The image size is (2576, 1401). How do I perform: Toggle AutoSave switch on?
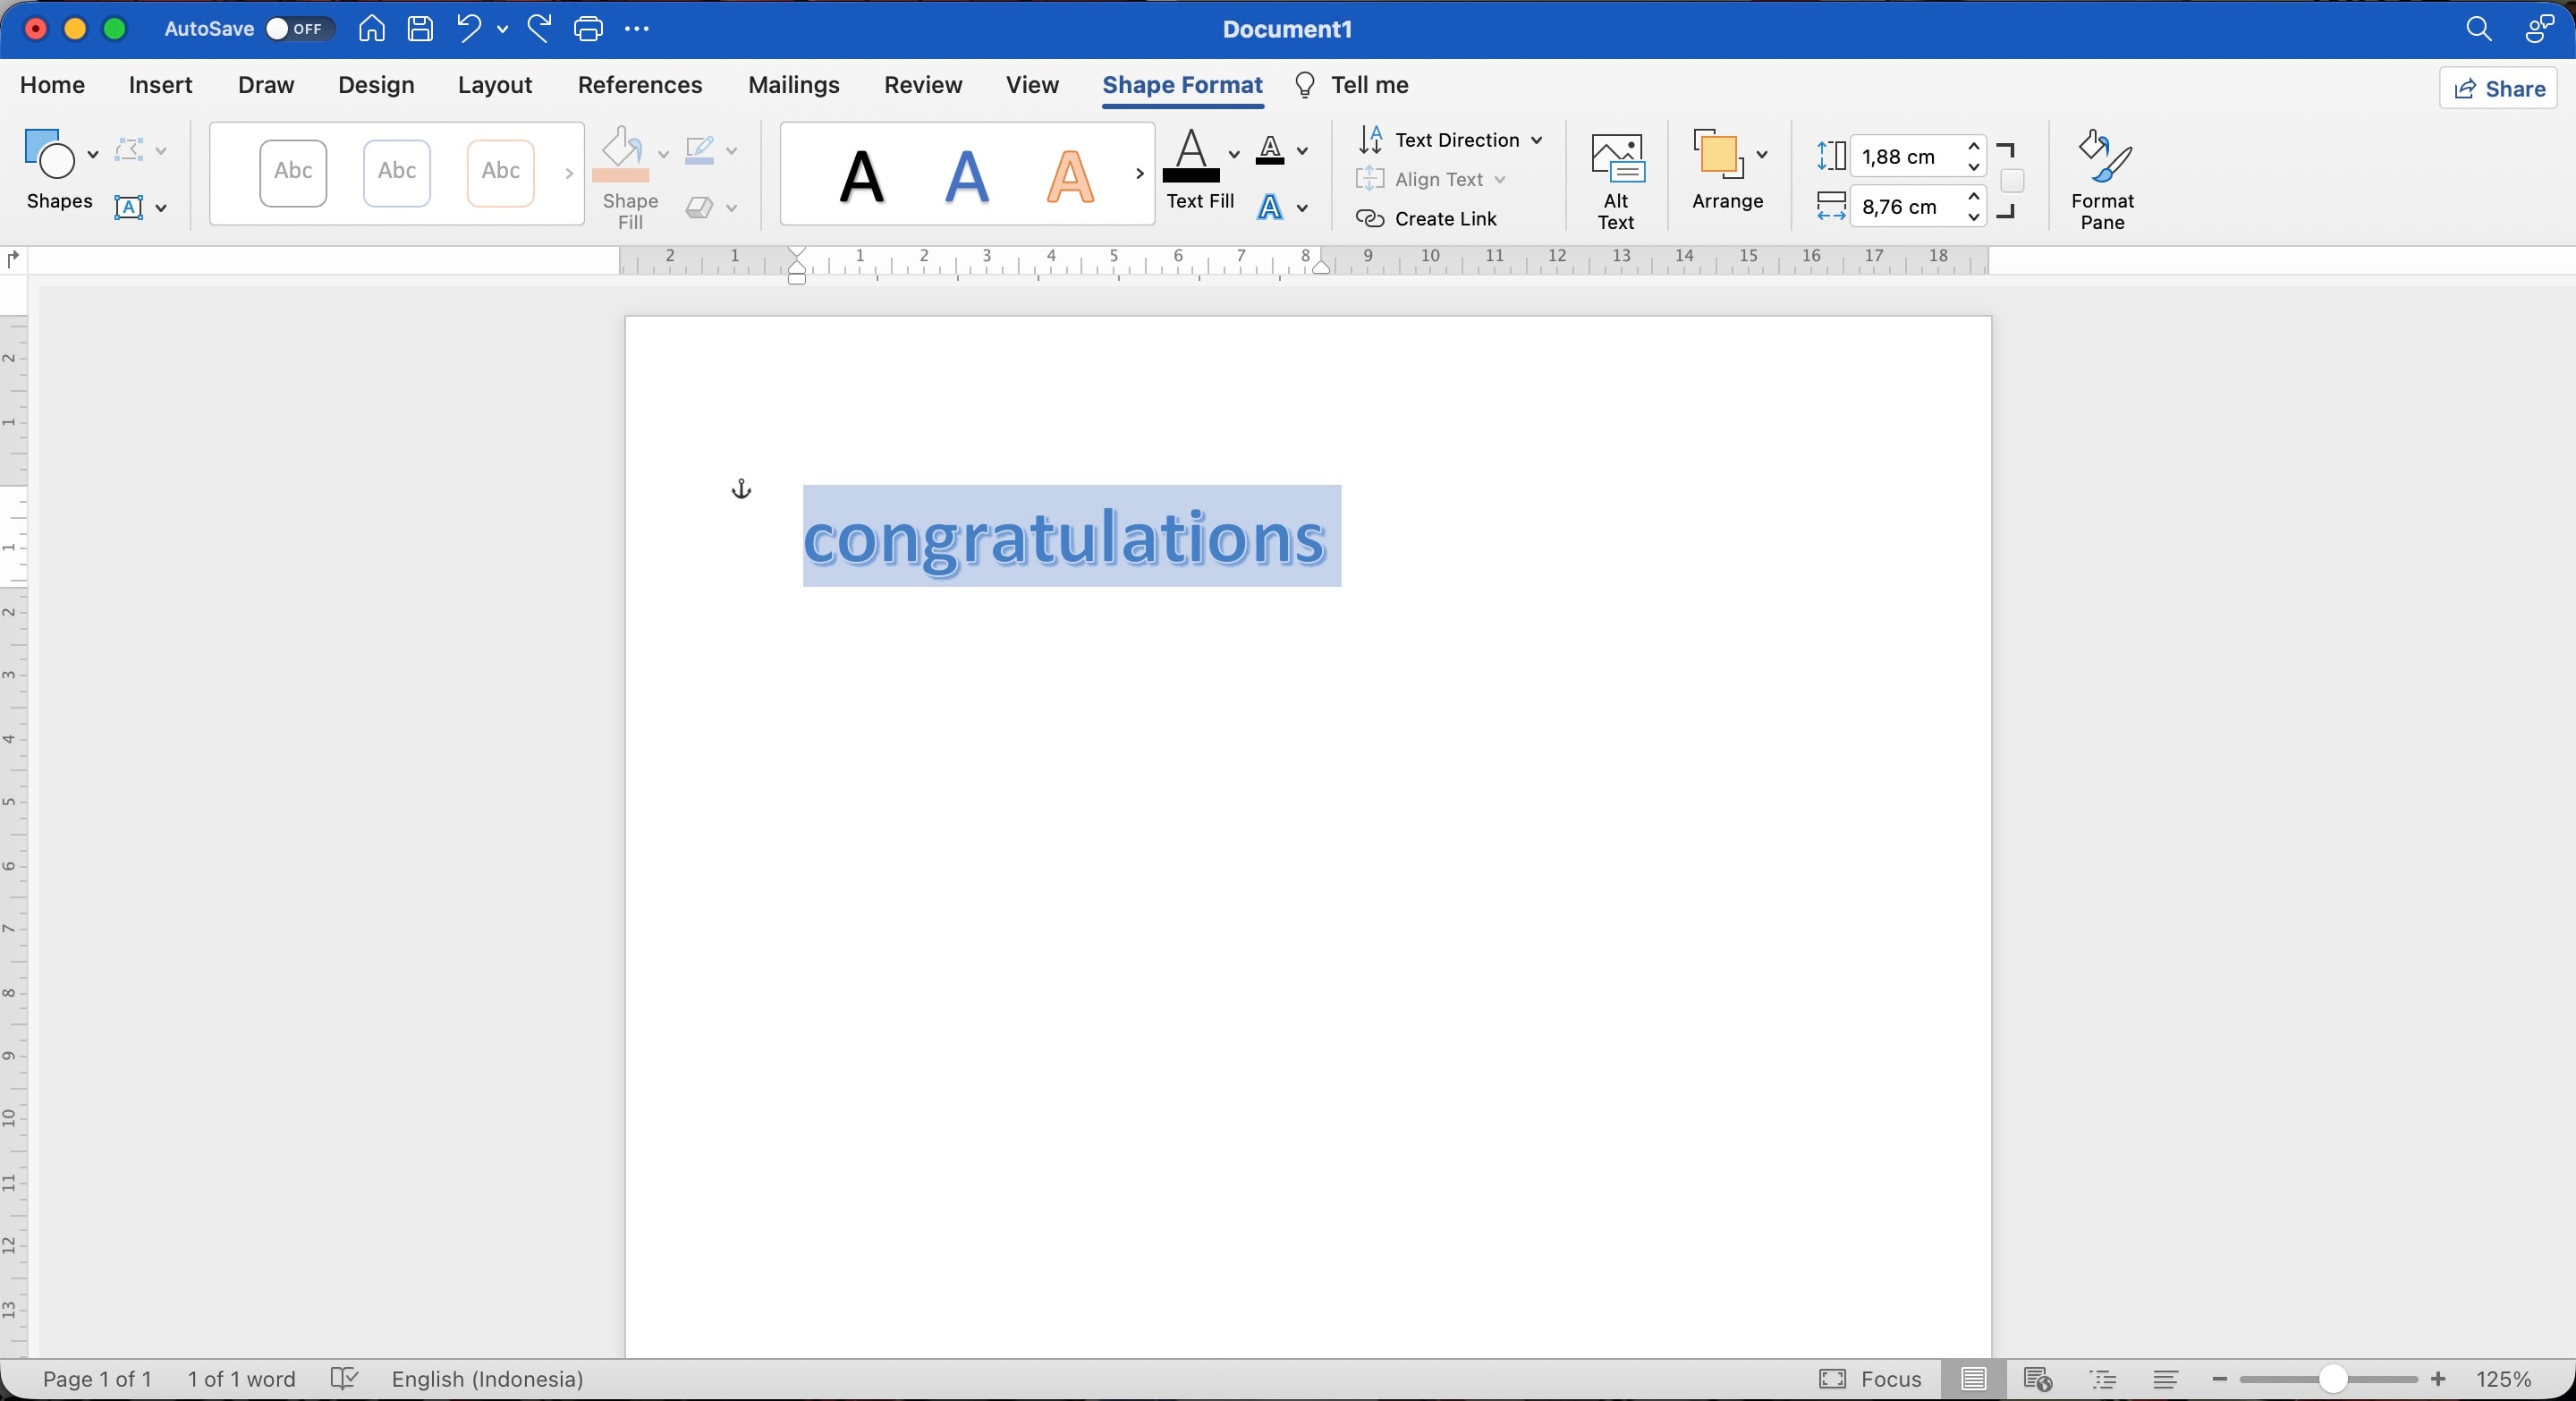[298, 29]
